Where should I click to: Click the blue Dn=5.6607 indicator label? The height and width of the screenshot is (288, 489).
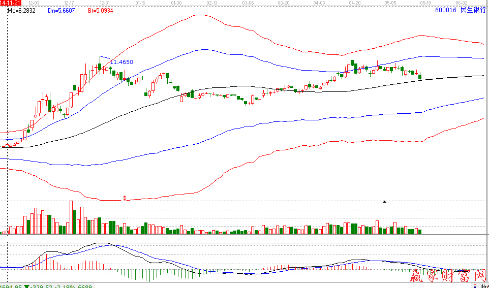click(61, 10)
